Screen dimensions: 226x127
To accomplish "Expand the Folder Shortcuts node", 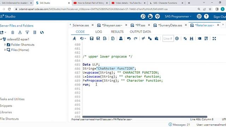I will [5, 45].
